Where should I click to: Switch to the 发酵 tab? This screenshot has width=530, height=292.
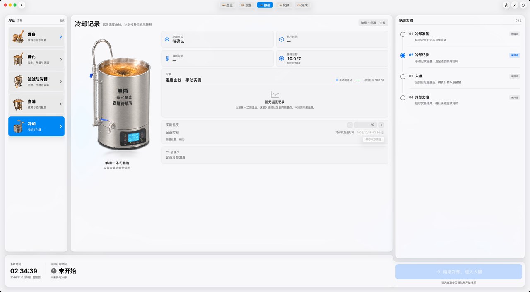coord(284,5)
